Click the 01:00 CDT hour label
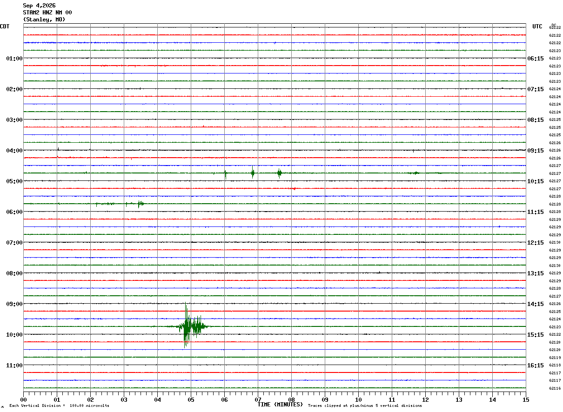This screenshot has height=412, width=563. tap(14, 59)
